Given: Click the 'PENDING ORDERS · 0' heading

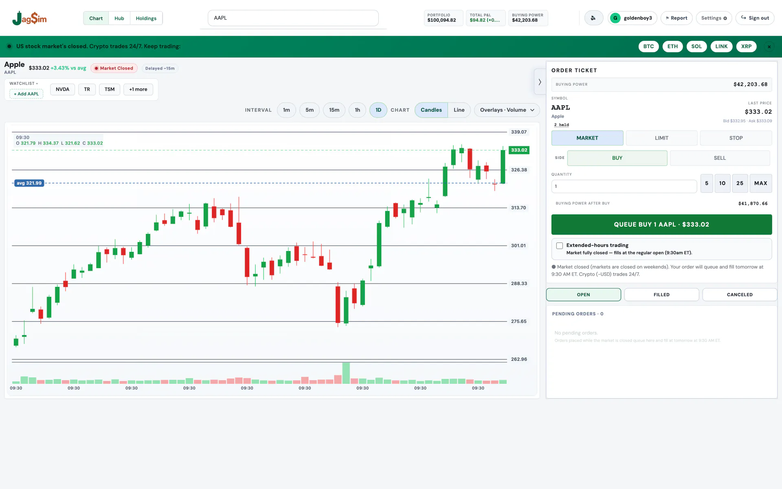Looking at the screenshot, I should pos(578,314).
